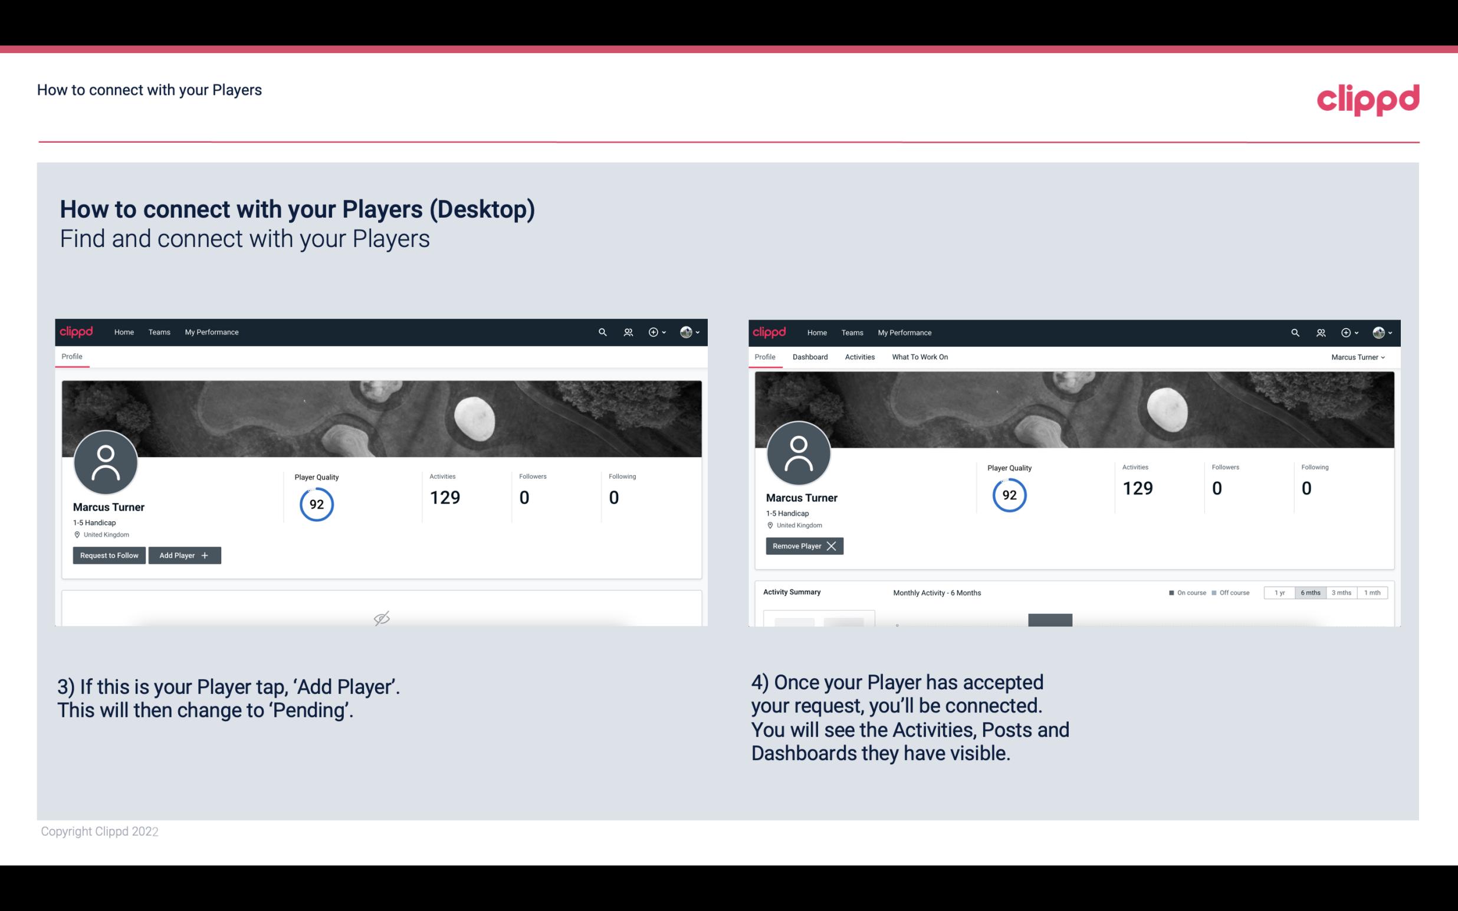Click the 'What To On' tab in right panel
This screenshot has height=911, width=1458.
click(920, 357)
